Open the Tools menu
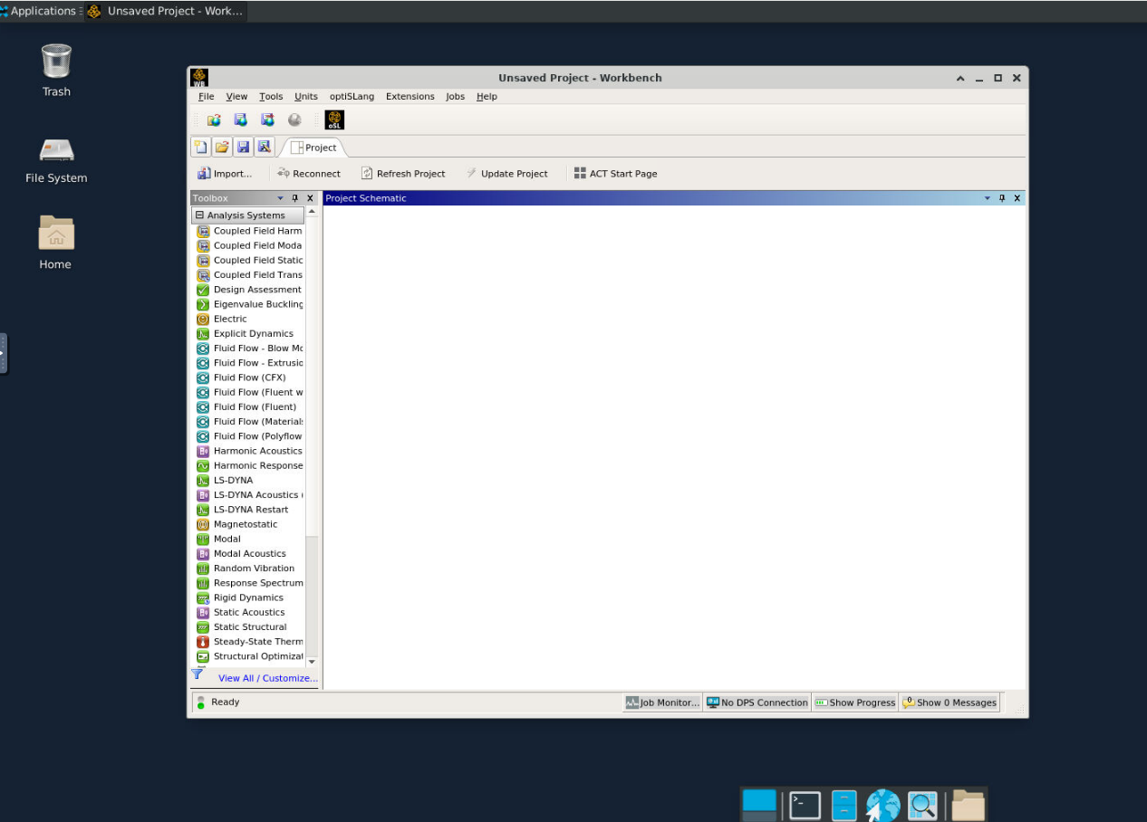The height and width of the screenshot is (822, 1147). (271, 96)
